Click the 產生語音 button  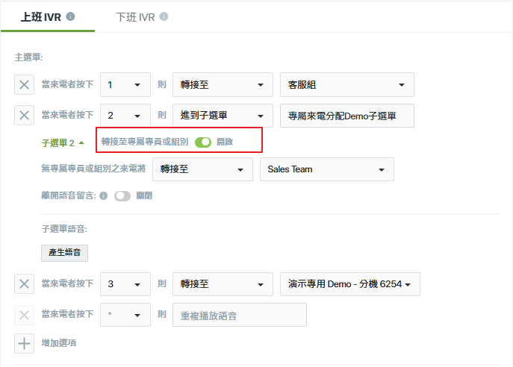(64, 253)
